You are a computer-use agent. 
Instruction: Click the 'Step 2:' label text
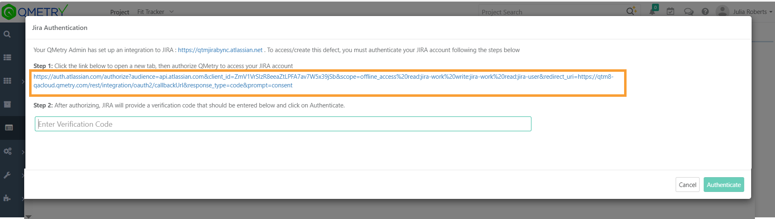(43, 105)
